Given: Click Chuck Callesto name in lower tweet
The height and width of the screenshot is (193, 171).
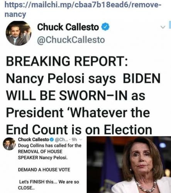Looking at the screenshot, I should [34, 139].
